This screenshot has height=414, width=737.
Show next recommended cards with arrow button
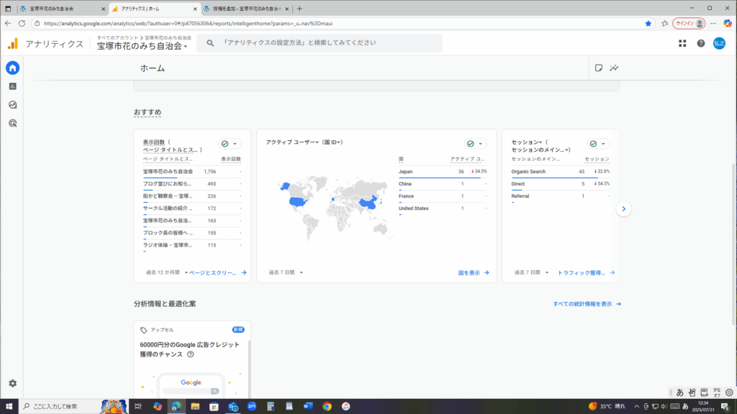[624, 209]
